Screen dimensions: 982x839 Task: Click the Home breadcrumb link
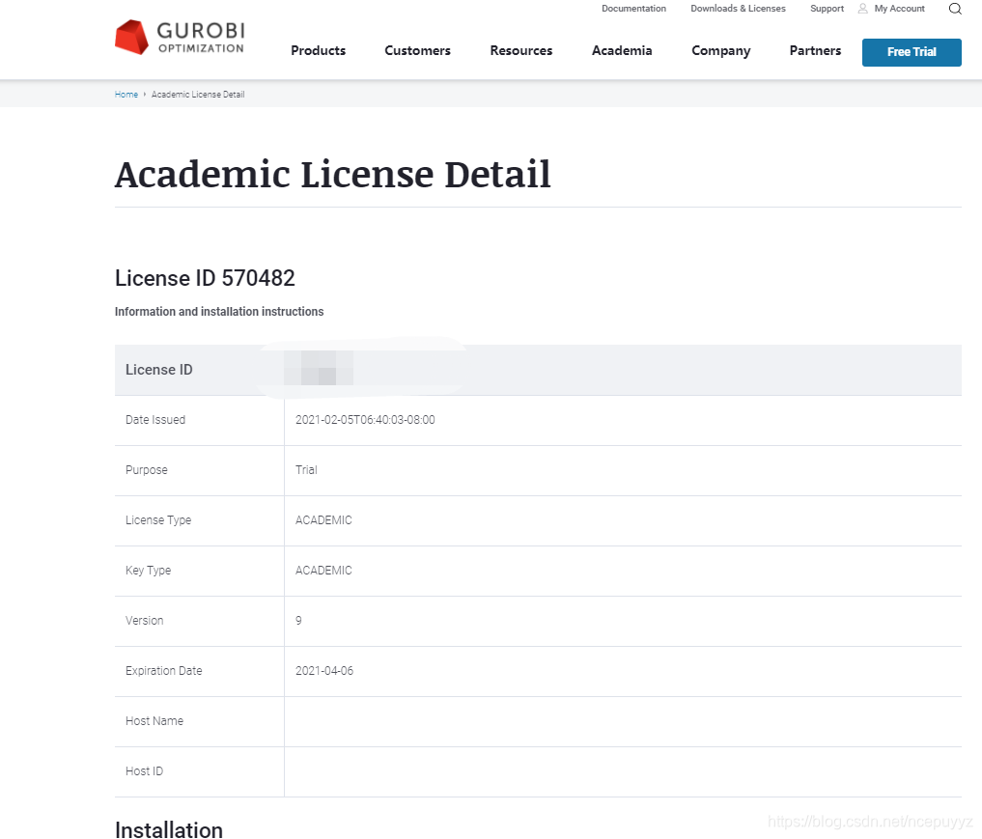[126, 95]
